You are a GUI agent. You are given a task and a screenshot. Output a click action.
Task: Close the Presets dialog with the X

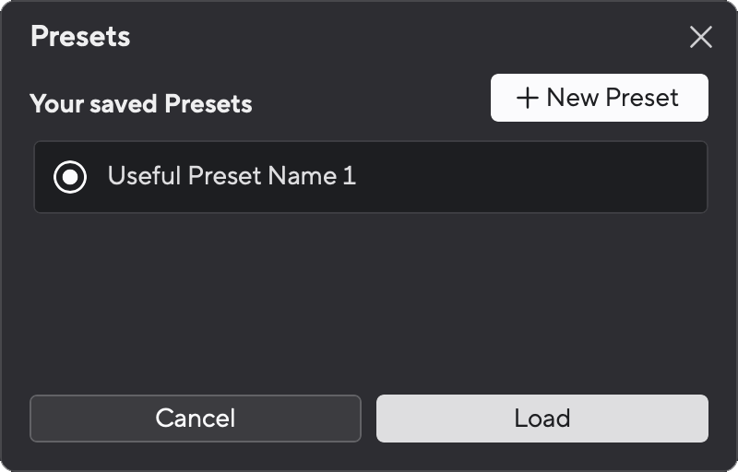click(x=701, y=37)
